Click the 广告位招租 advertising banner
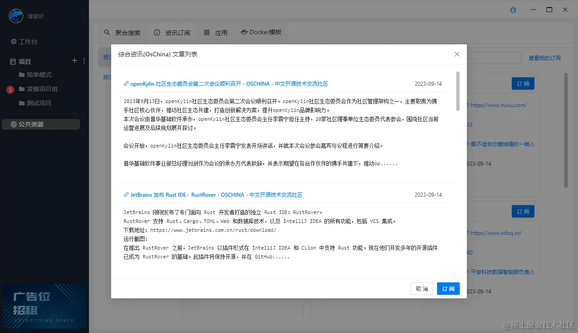This screenshot has width=578, height=333. click(x=44, y=306)
